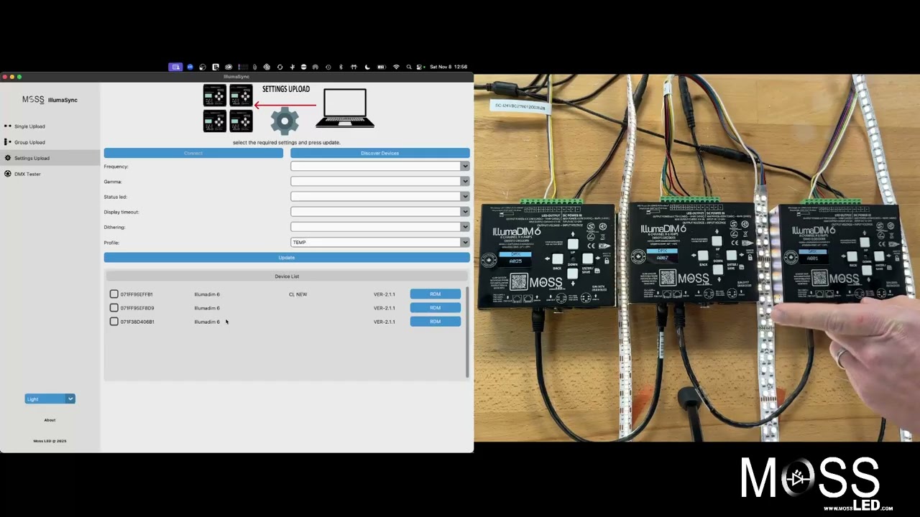This screenshot has height=517, width=920.
Task: Click RDM for device 071FF95EFBD9
Action: click(x=435, y=308)
